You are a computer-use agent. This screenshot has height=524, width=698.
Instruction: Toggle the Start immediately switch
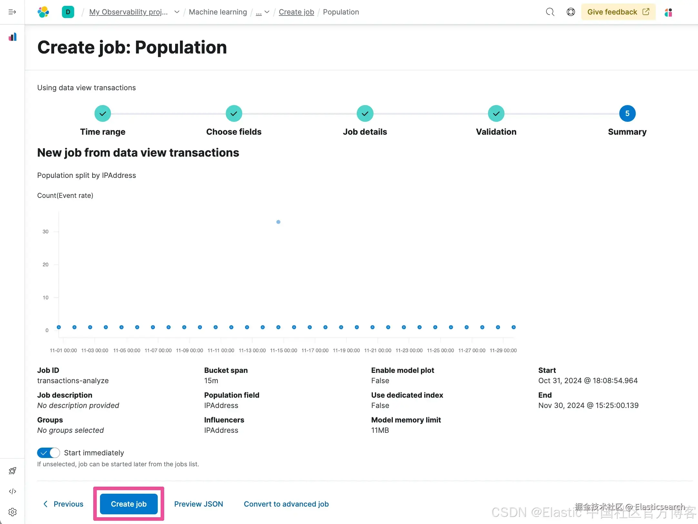click(48, 453)
